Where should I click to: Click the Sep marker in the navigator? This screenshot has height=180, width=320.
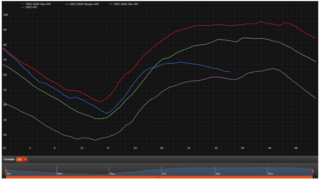[218, 174]
